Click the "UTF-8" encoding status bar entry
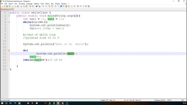187x105 pixels. [169, 100]
